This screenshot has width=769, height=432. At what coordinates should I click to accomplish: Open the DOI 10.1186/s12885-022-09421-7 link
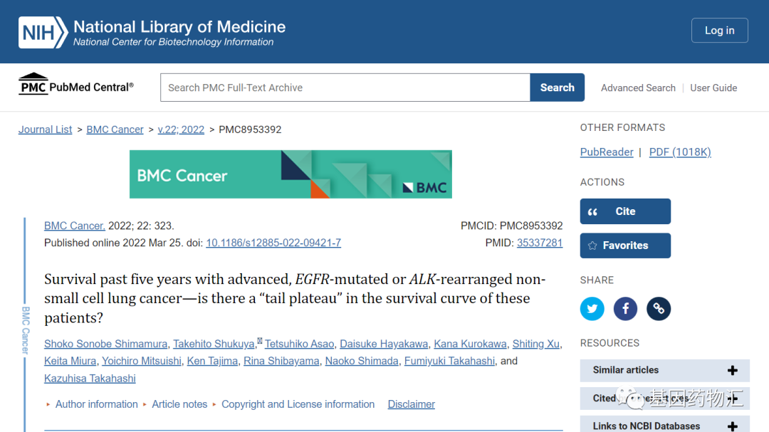(x=273, y=243)
